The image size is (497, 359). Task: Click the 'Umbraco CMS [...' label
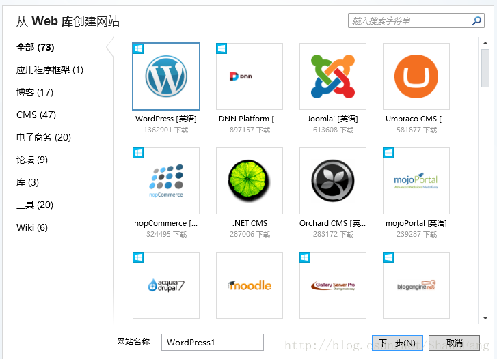pyautogui.click(x=416, y=119)
